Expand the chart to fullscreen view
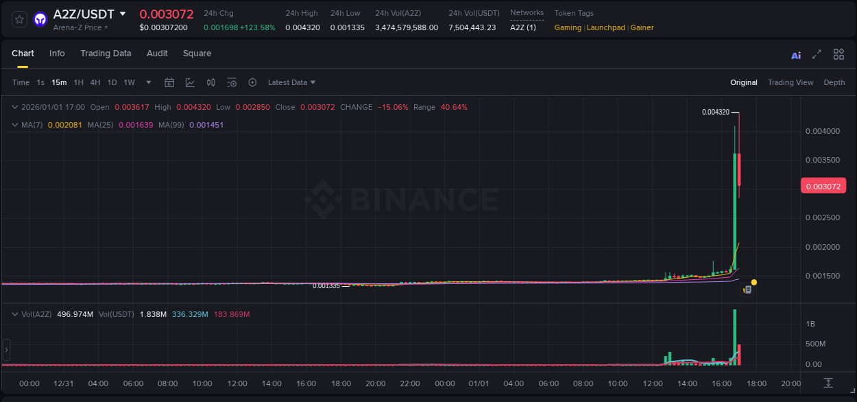The height and width of the screenshot is (402, 857). point(816,54)
